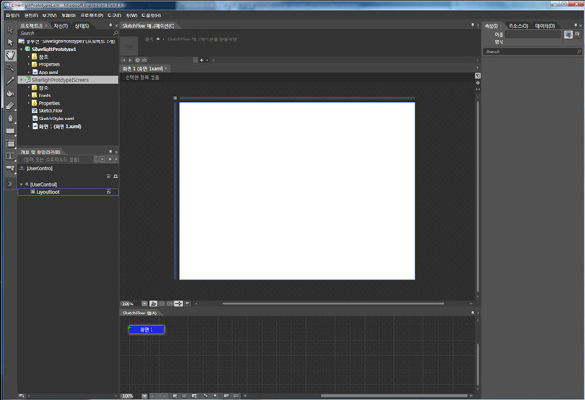Toggle rendering effects button on artboard bar

[153, 303]
